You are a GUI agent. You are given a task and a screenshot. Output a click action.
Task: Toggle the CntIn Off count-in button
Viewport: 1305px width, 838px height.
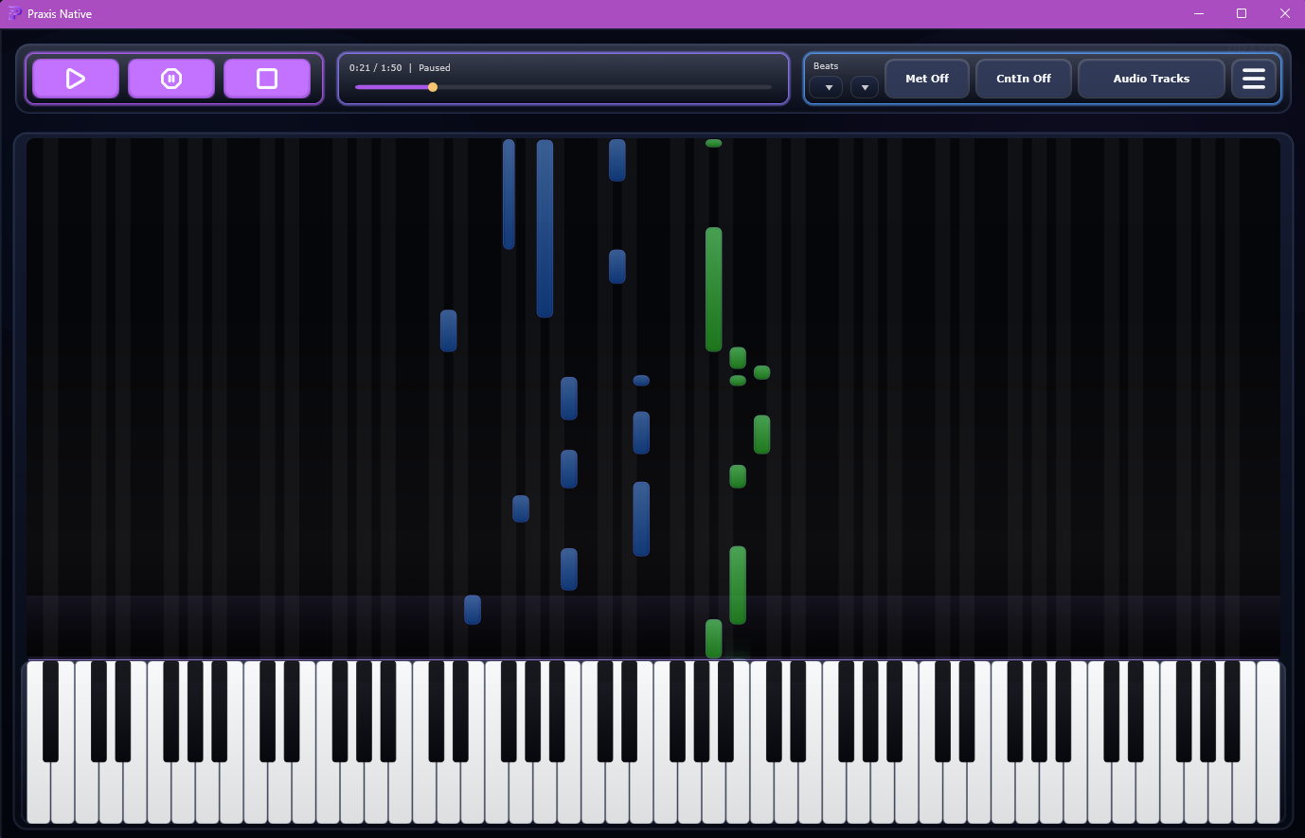click(1024, 79)
